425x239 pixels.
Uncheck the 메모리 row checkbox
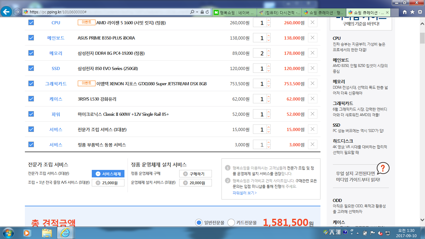tap(31, 53)
